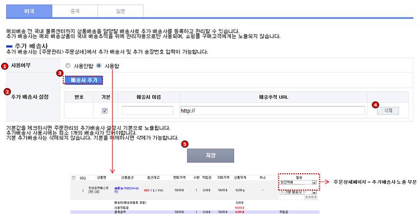Image resolution: width=420 pixels, height=214 pixels.
Task: Click red number 5 marker icon
Action: [x=185, y=144]
